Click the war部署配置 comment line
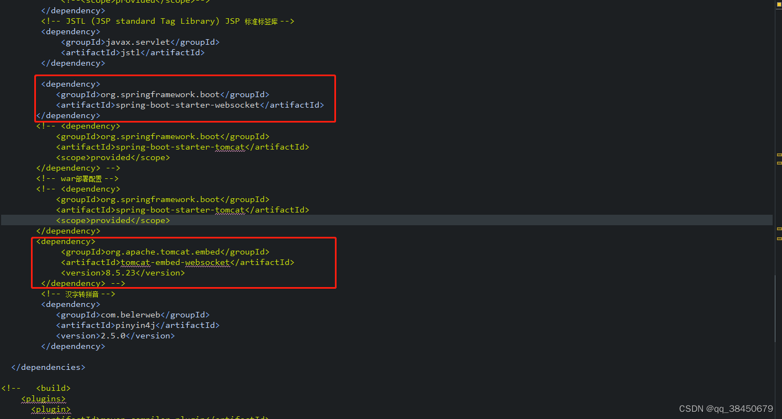The height and width of the screenshot is (419, 782). pos(77,178)
